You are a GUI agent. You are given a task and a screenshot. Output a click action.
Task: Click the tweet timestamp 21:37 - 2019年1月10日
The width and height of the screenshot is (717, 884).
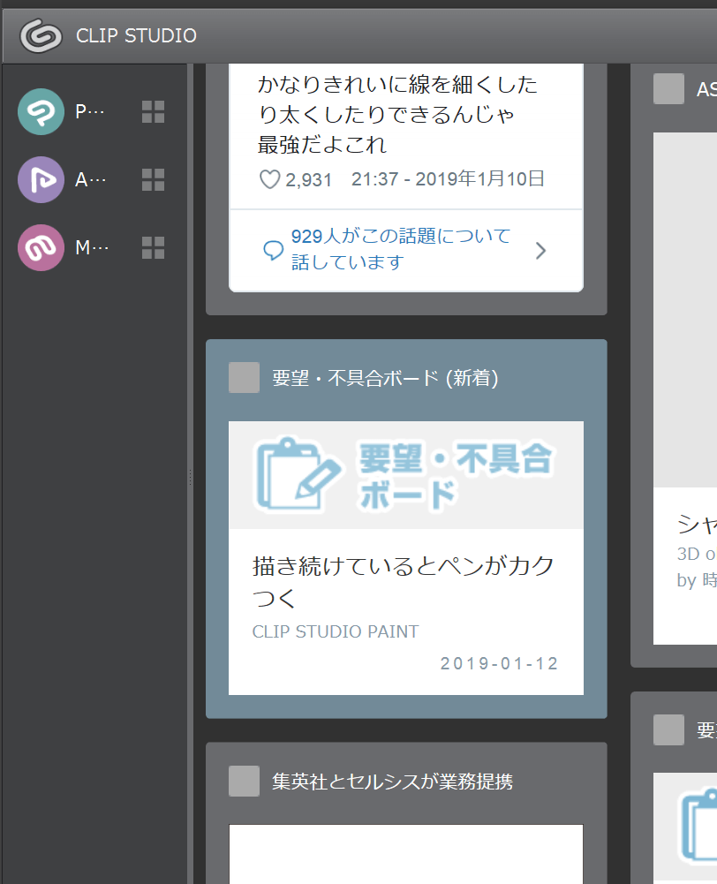(449, 178)
